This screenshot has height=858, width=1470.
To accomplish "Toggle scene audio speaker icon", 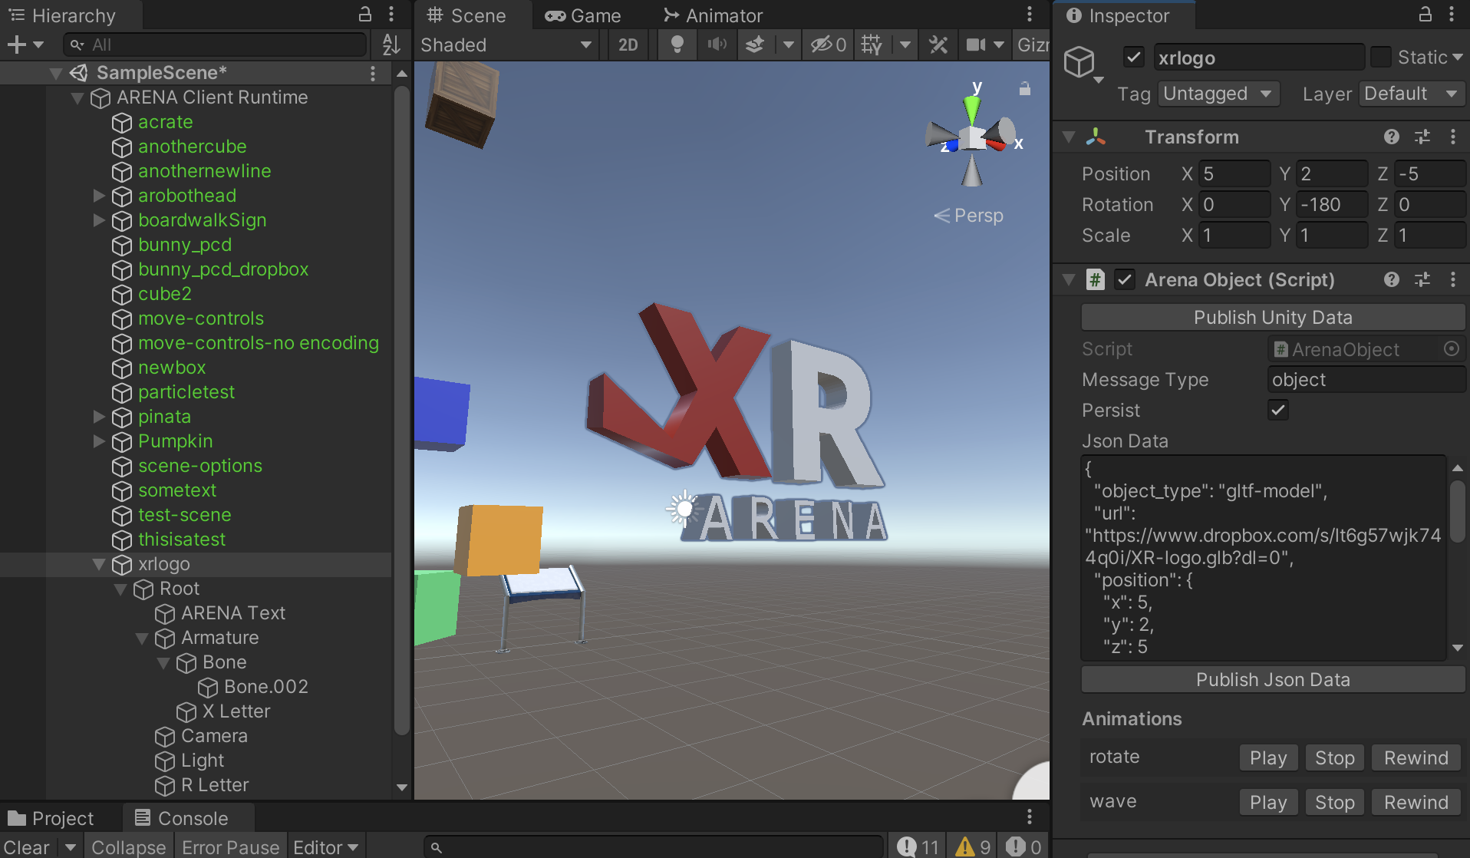I will click(717, 45).
